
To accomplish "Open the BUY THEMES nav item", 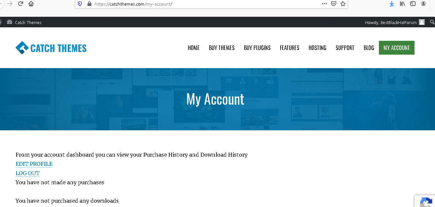I will pos(222,48).
